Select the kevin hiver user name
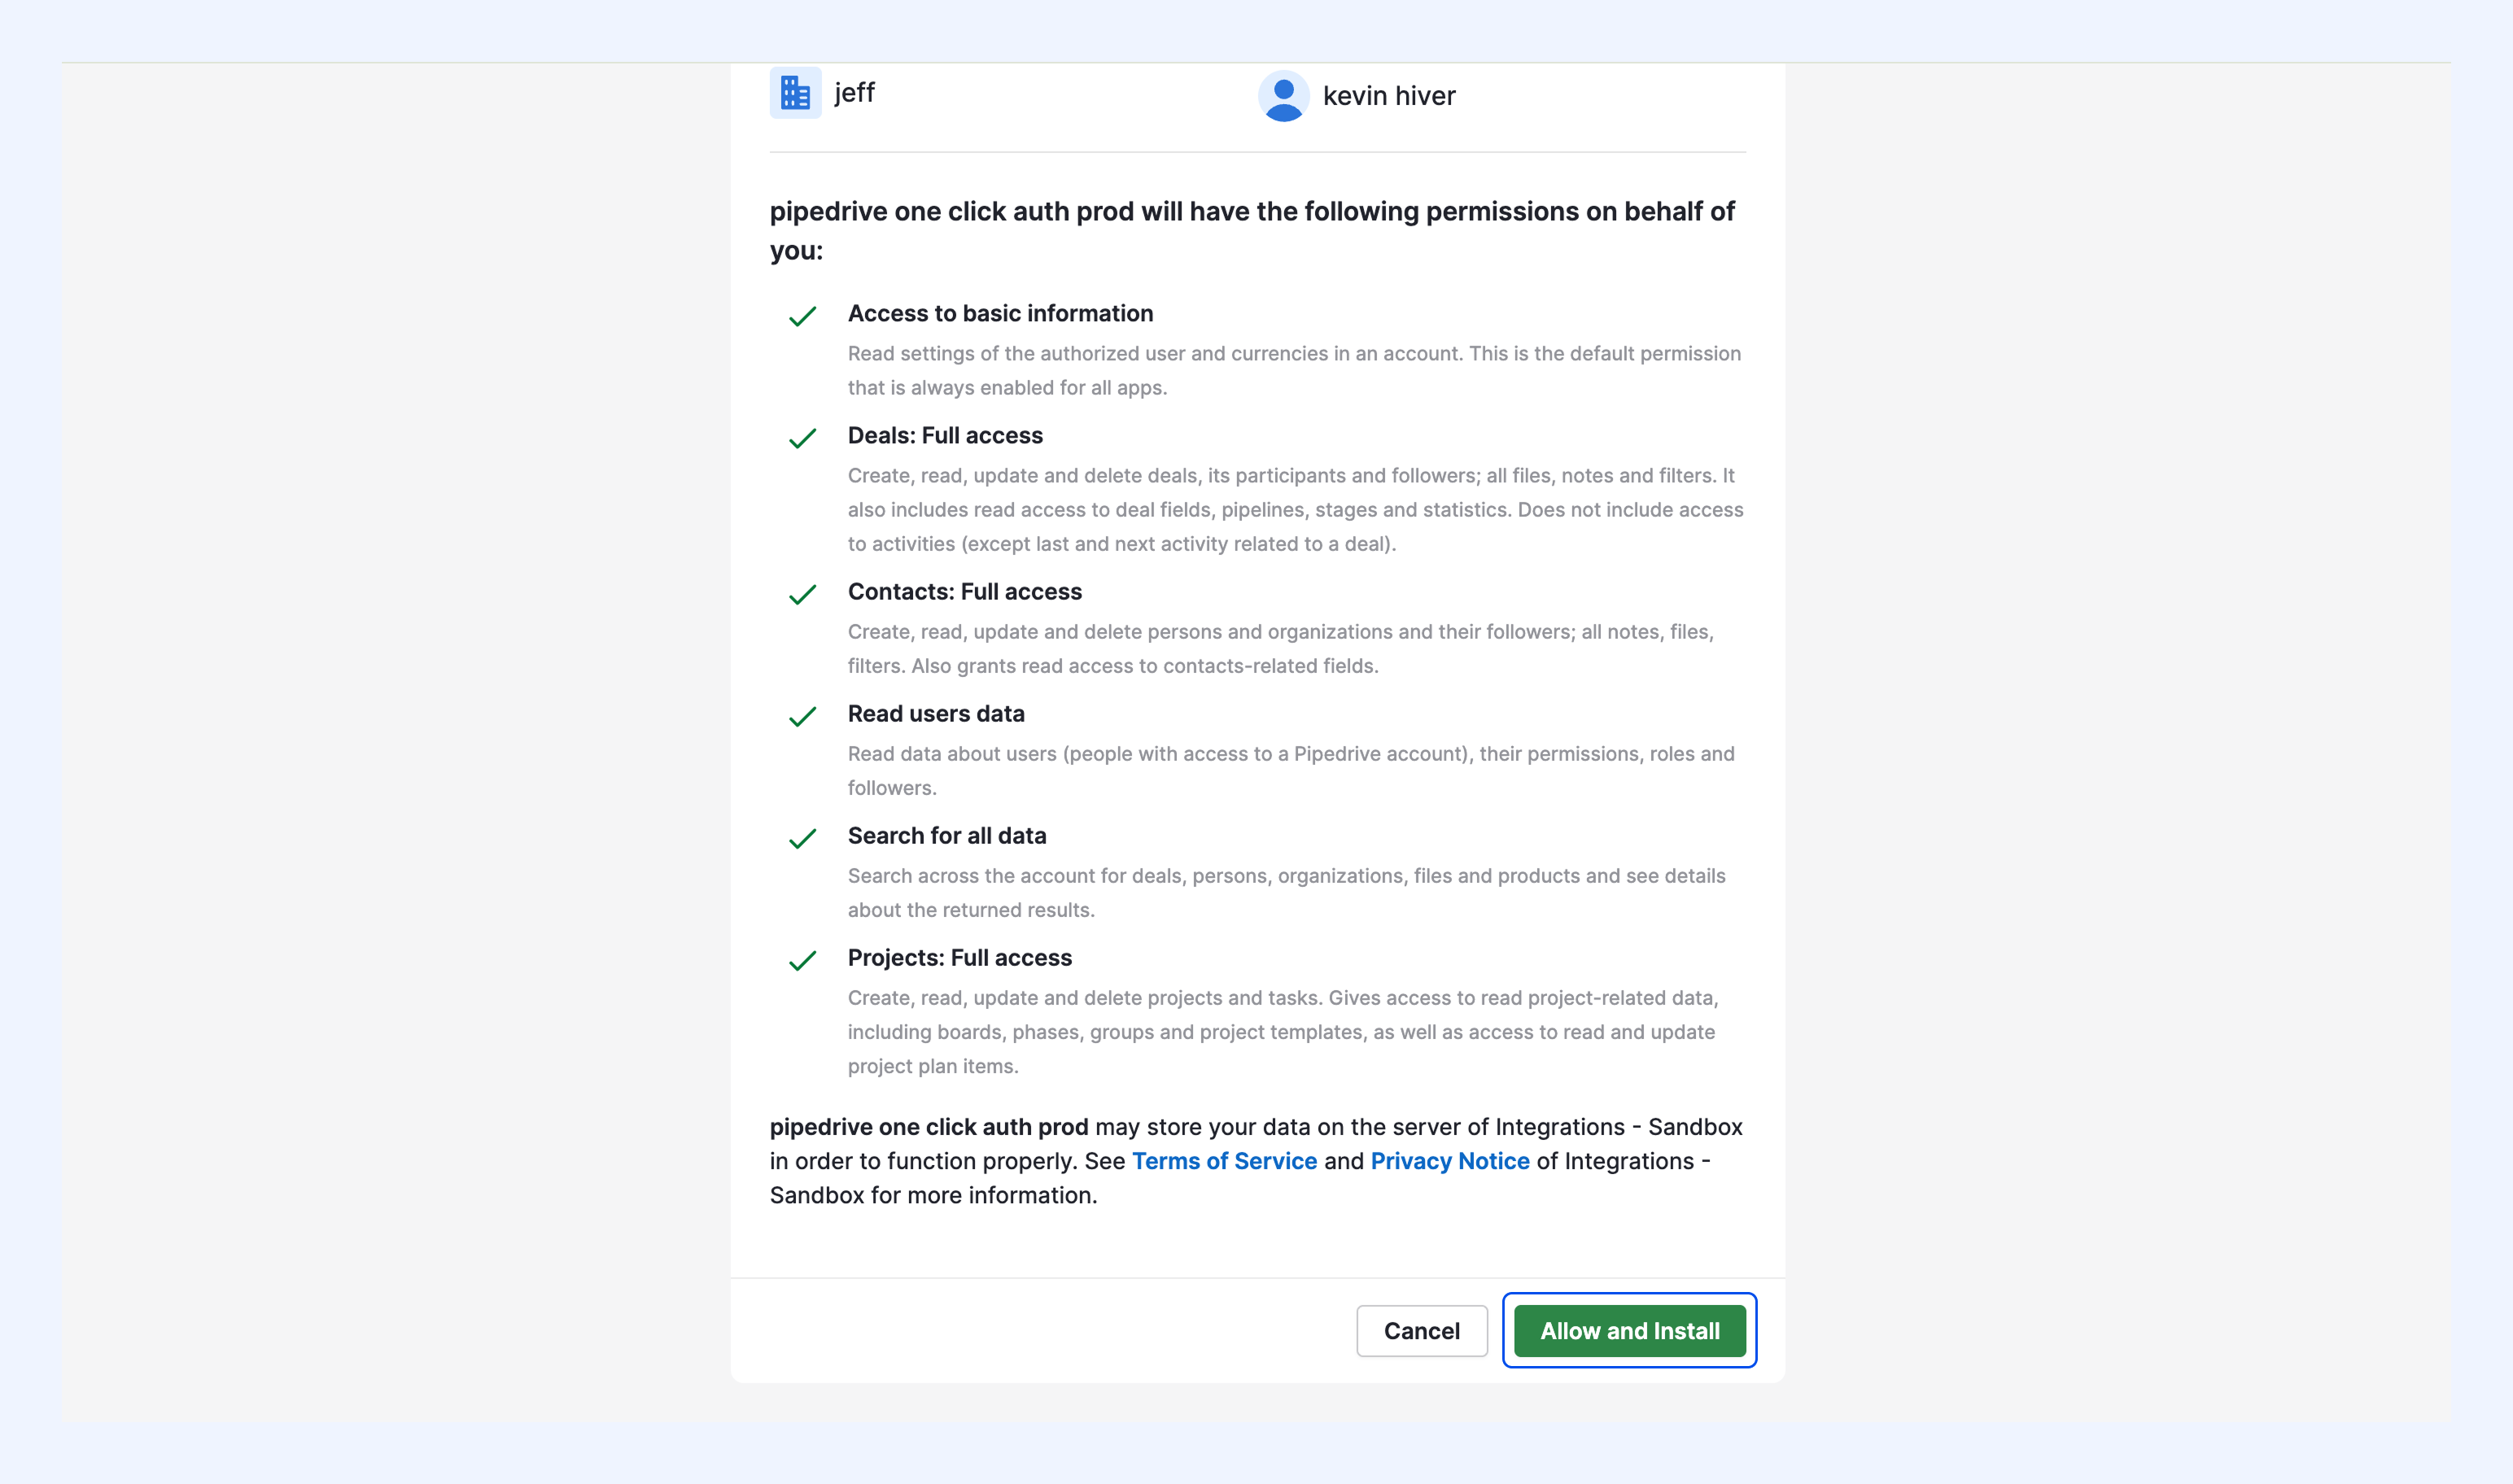The image size is (2513, 1484). pyautogui.click(x=1389, y=96)
